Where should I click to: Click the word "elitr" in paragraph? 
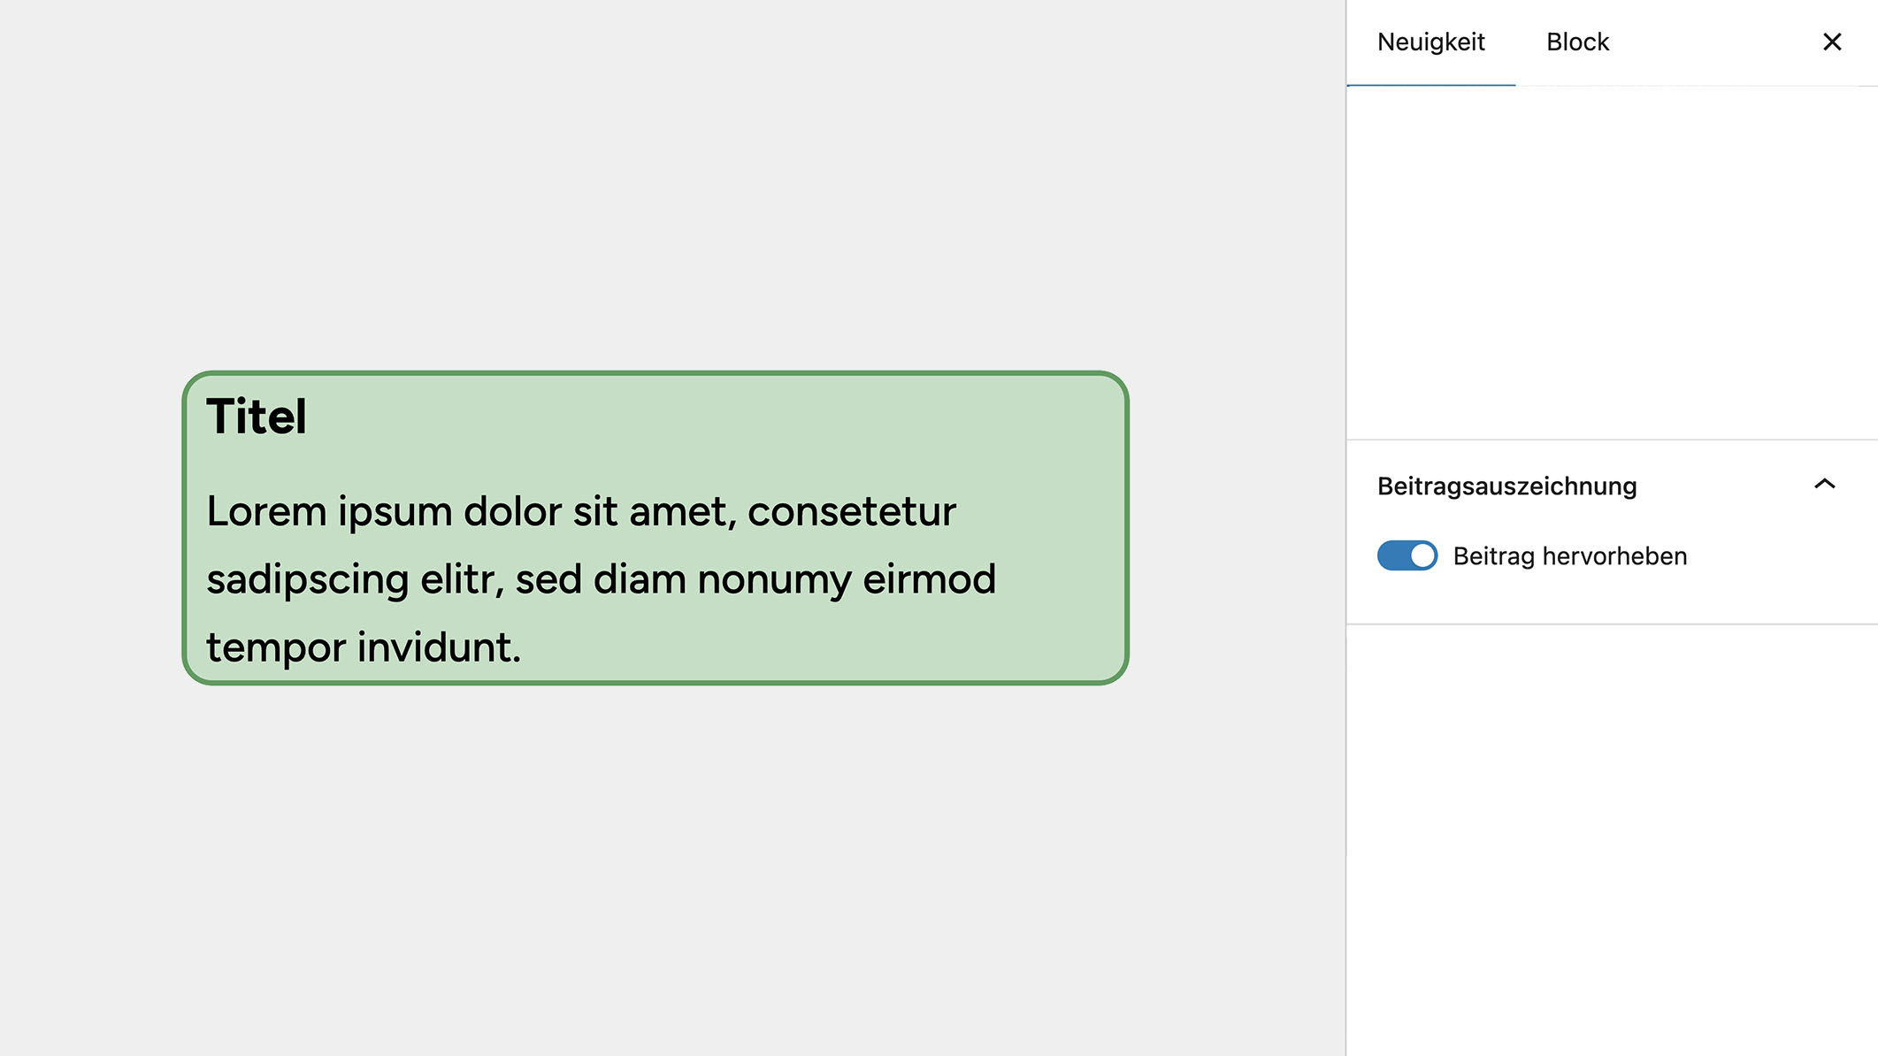(461, 579)
